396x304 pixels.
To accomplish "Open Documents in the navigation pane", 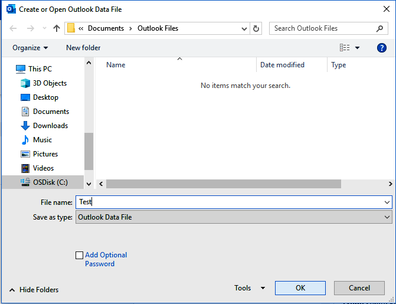I will click(45, 112).
